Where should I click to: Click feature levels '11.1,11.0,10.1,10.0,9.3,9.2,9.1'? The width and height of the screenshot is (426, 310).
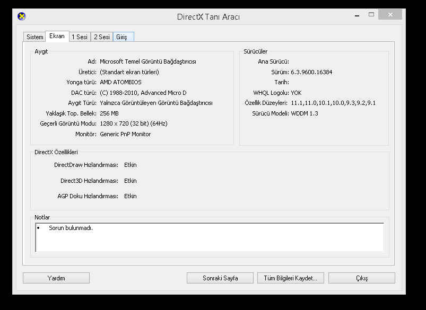point(333,103)
